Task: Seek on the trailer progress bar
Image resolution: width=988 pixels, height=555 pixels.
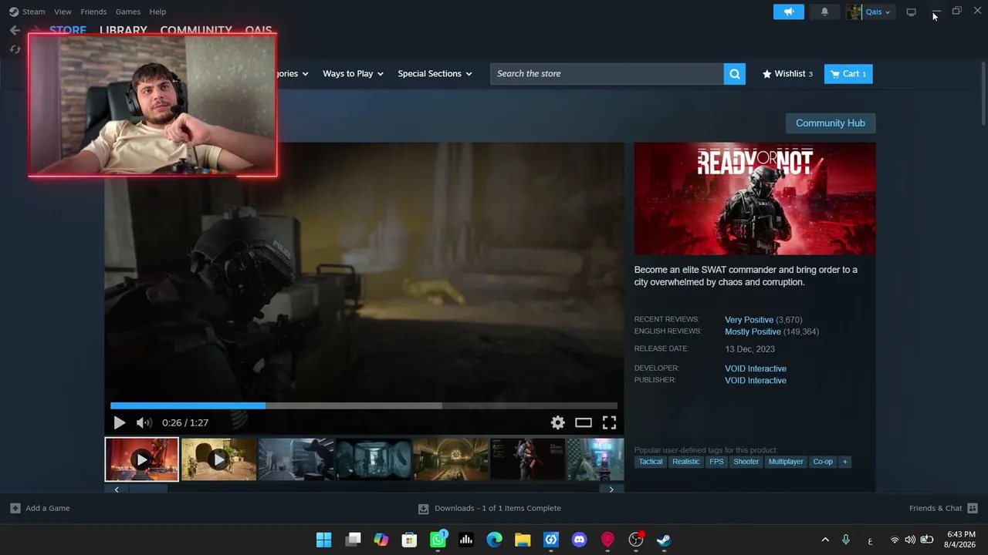Action: (364, 405)
